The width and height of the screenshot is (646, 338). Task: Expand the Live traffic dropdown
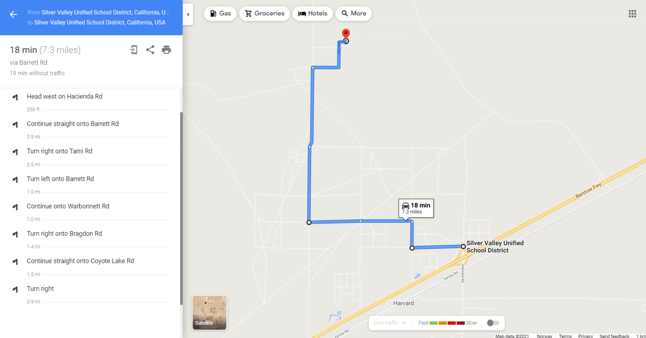click(390, 323)
